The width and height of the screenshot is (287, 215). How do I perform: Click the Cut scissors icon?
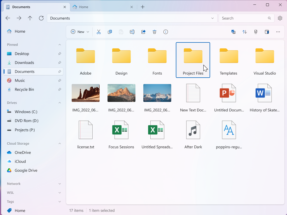point(99,32)
